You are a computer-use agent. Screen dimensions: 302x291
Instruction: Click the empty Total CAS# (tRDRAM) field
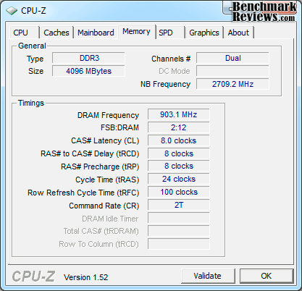(x=179, y=231)
